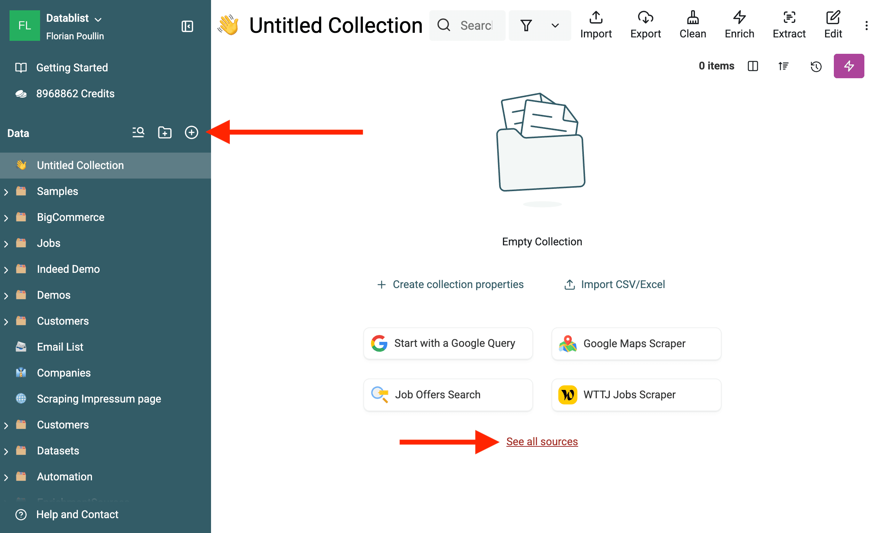Viewport: 872px width, 533px height.
Task: Expand the BigCommerce folder
Action: pos(6,217)
